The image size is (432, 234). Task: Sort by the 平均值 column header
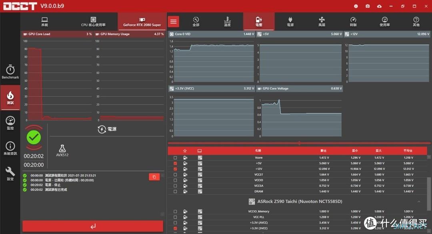click(x=408, y=151)
